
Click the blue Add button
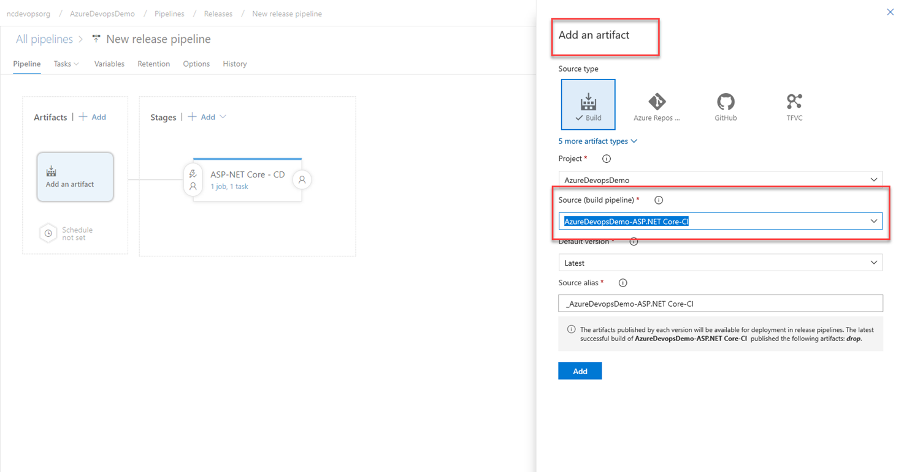tap(580, 371)
